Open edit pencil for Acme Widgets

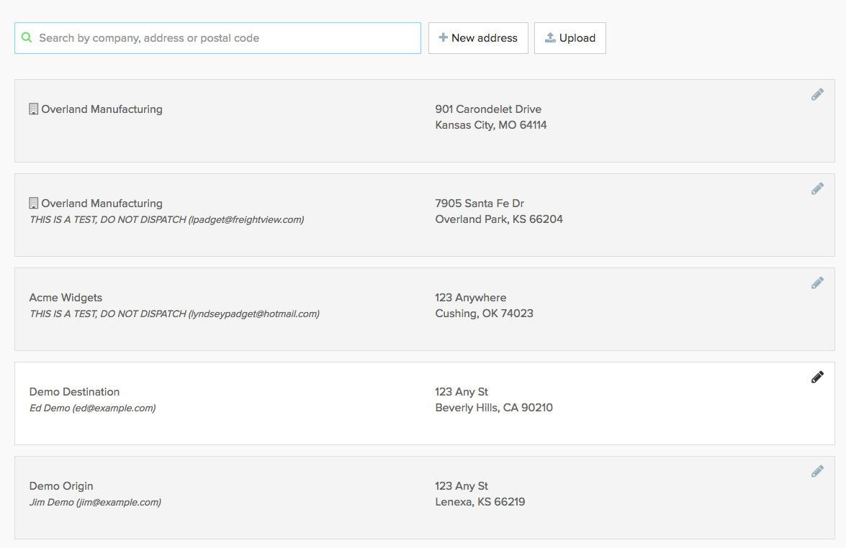coord(817,283)
